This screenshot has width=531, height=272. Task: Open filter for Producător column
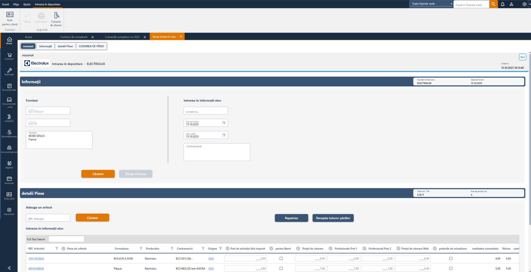point(172,248)
